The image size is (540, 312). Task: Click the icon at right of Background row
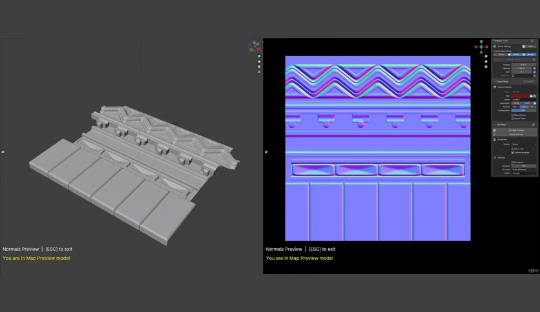534,75
